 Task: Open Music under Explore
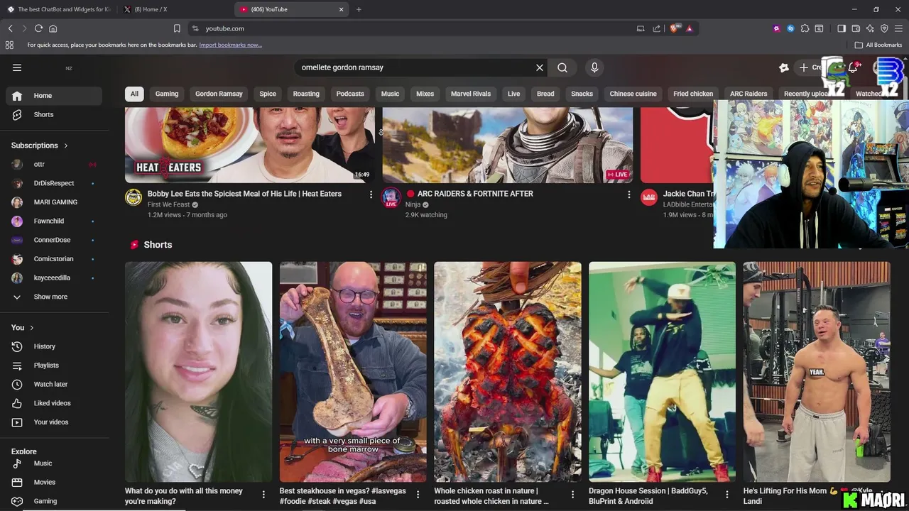(54, 463)
